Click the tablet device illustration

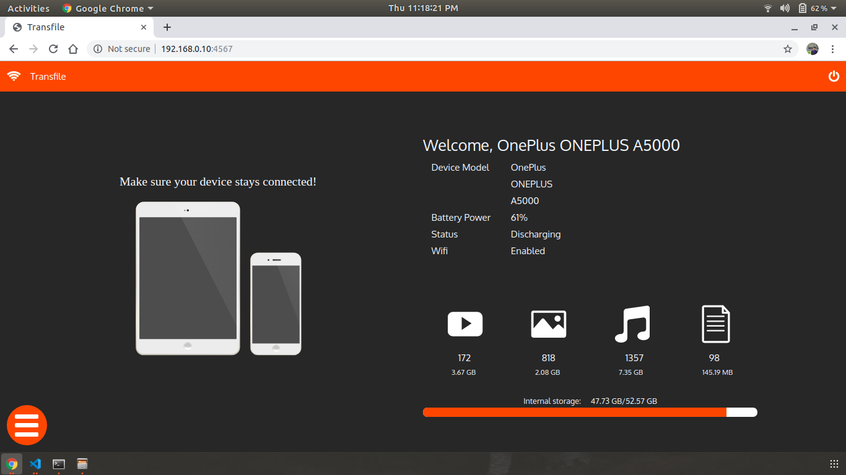[188, 278]
